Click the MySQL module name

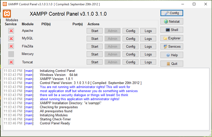tap(28, 38)
